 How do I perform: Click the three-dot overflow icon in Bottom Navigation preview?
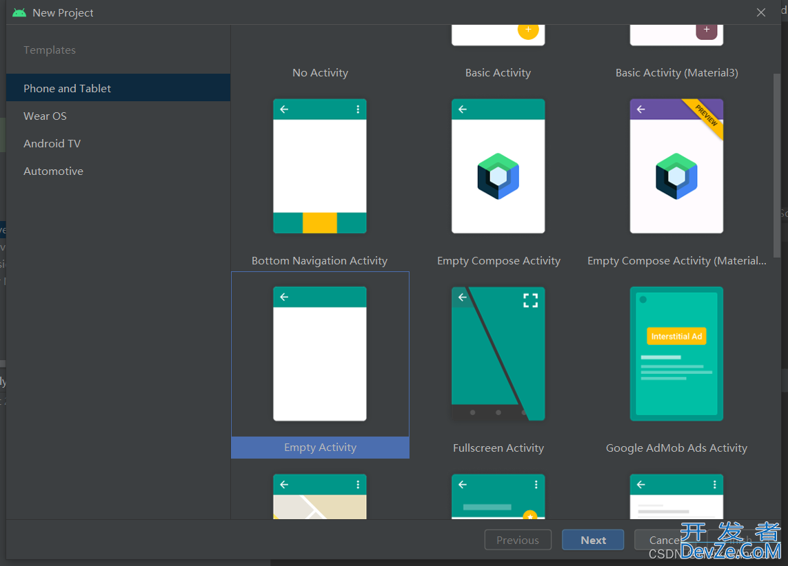click(357, 109)
